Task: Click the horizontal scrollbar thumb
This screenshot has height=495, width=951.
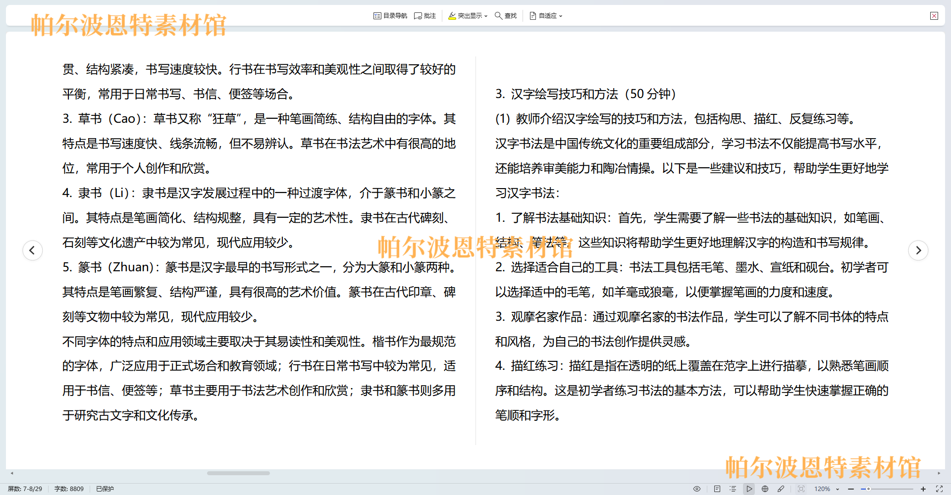Action: [238, 473]
